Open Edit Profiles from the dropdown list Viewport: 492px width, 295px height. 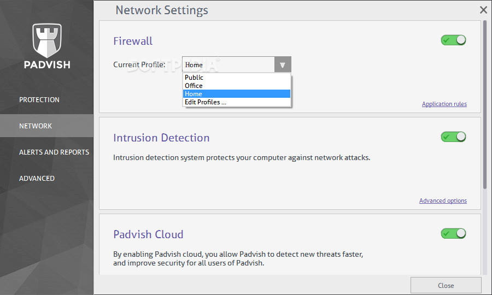pos(237,102)
